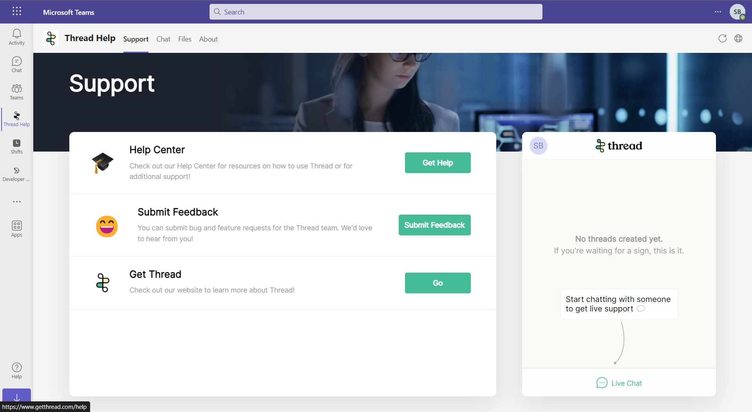
Task: Click the Thread Help page title
Action: click(90, 38)
